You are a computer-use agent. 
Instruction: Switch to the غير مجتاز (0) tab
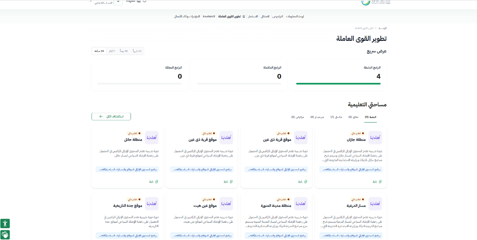[x=317, y=117]
